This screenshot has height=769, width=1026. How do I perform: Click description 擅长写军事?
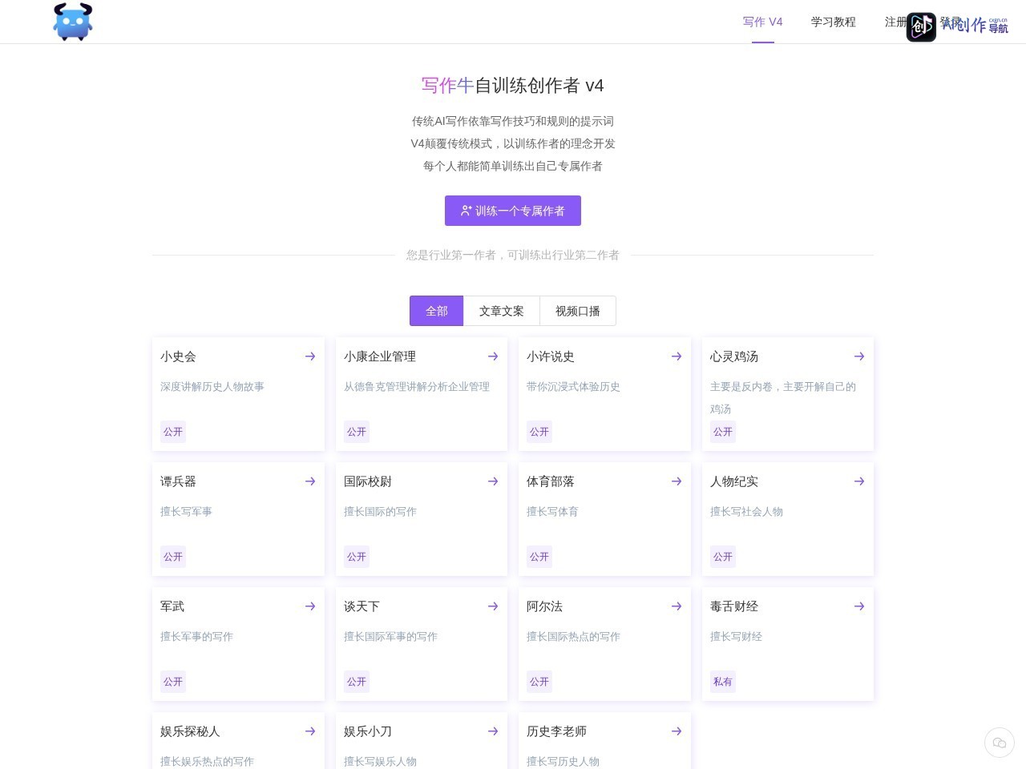tap(186, 511)
